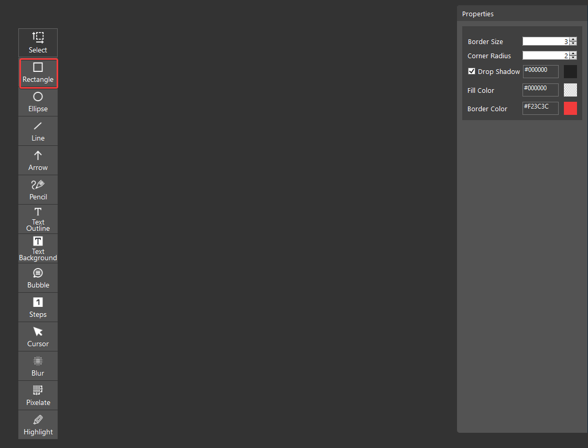Open the red Border Color swatch

click(x=570, y=109)
